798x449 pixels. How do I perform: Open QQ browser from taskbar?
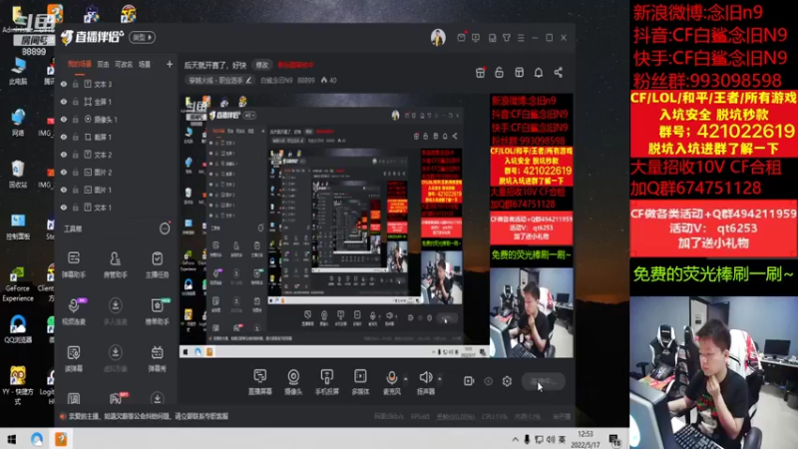point(37,439)
